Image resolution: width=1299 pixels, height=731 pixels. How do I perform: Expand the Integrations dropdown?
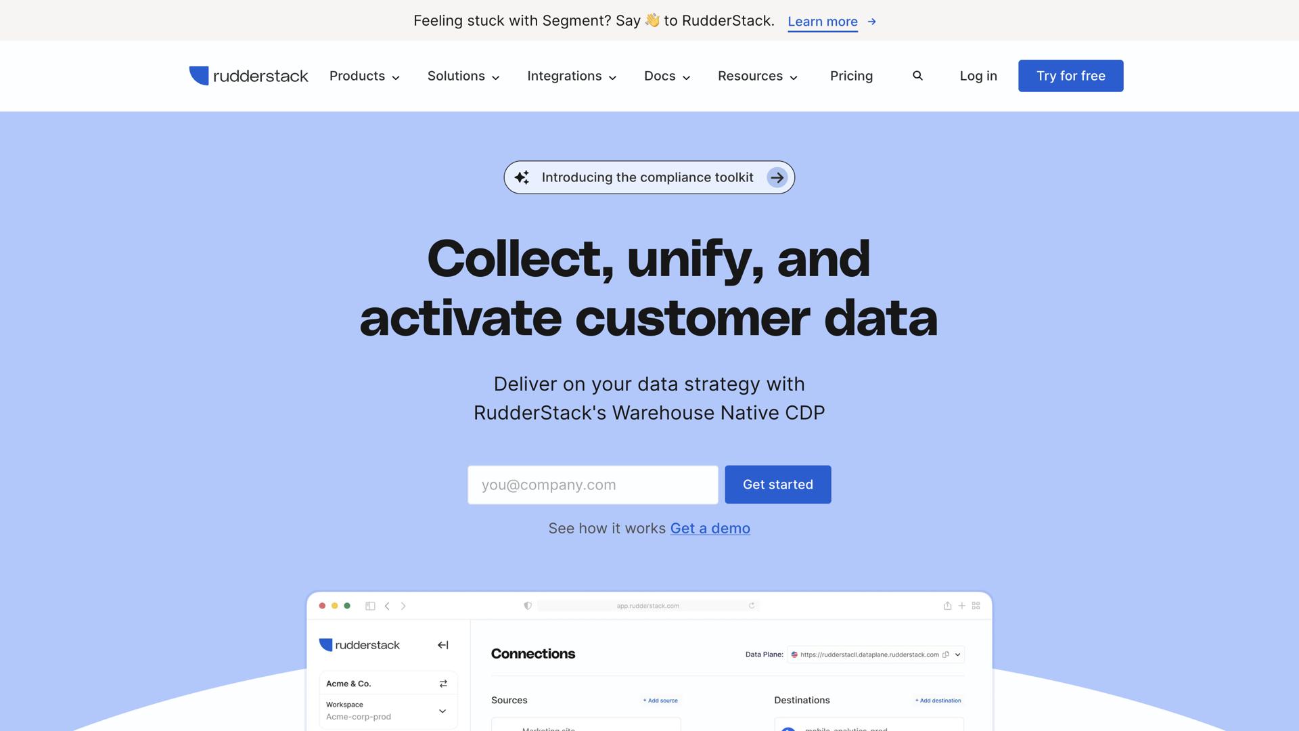coord(572,76)
